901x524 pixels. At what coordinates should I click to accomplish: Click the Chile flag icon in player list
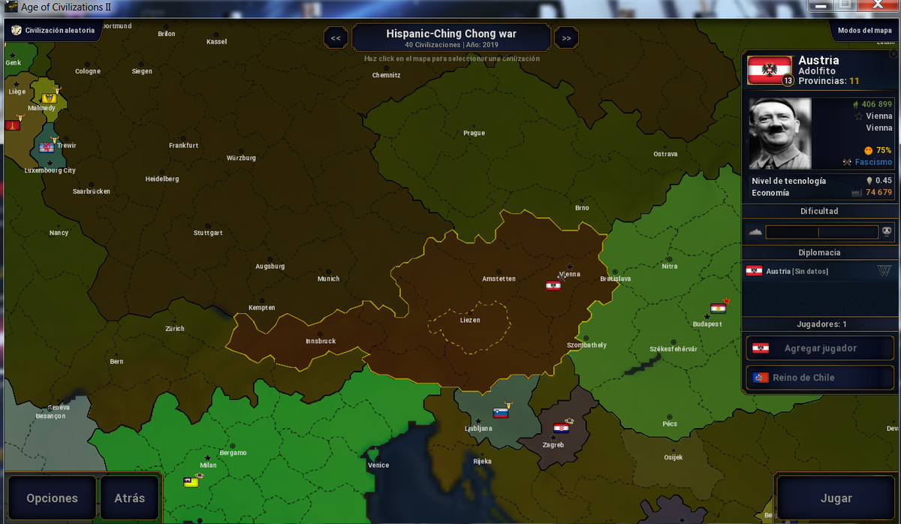pyautogui.click(x=761, y=378)
